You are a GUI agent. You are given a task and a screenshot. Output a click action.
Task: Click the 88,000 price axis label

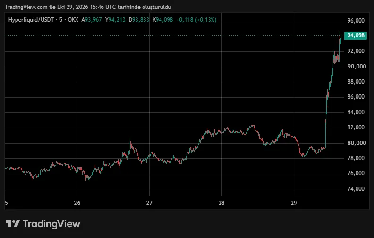tap(356, 82)
